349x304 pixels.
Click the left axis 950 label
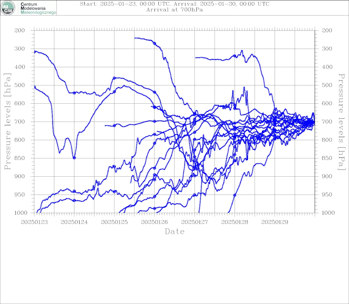pyautogui.click(x=20, y=195)
